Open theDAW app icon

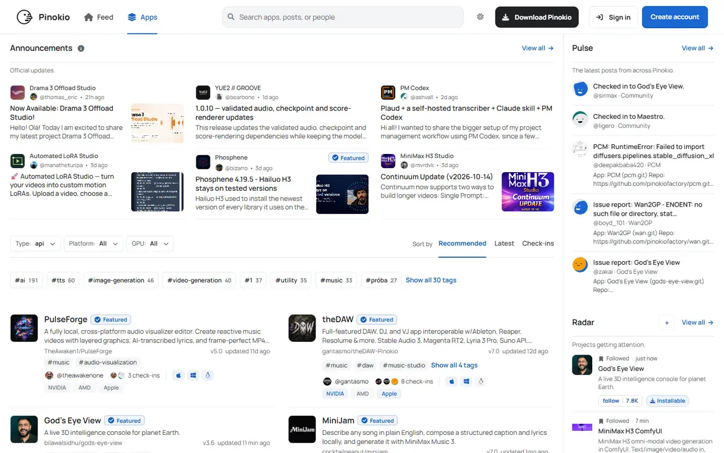pyautogui.click(x=302, y=328)
